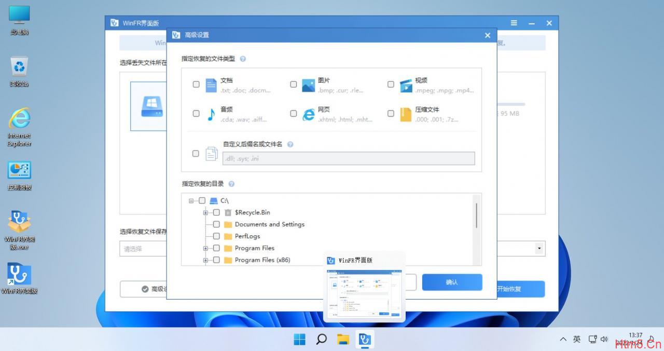Click the directory tree vertical scrollbar
Screen dimensions: 664x351
point(476,215)
